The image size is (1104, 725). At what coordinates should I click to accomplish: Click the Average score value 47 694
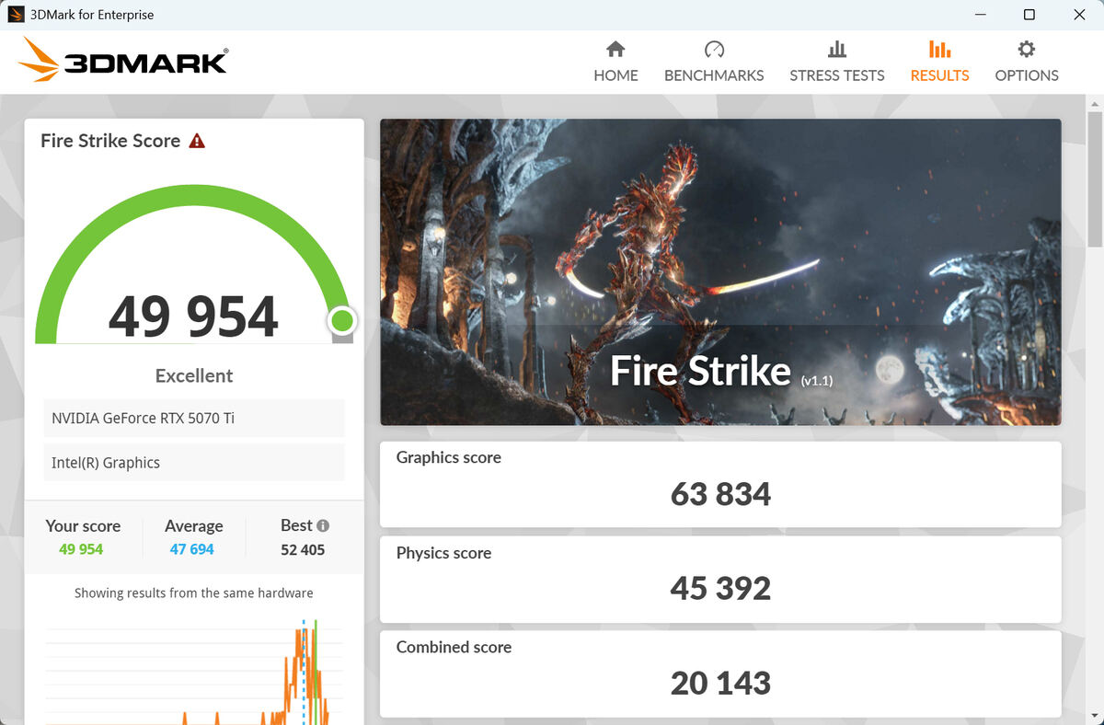[192, 549]
